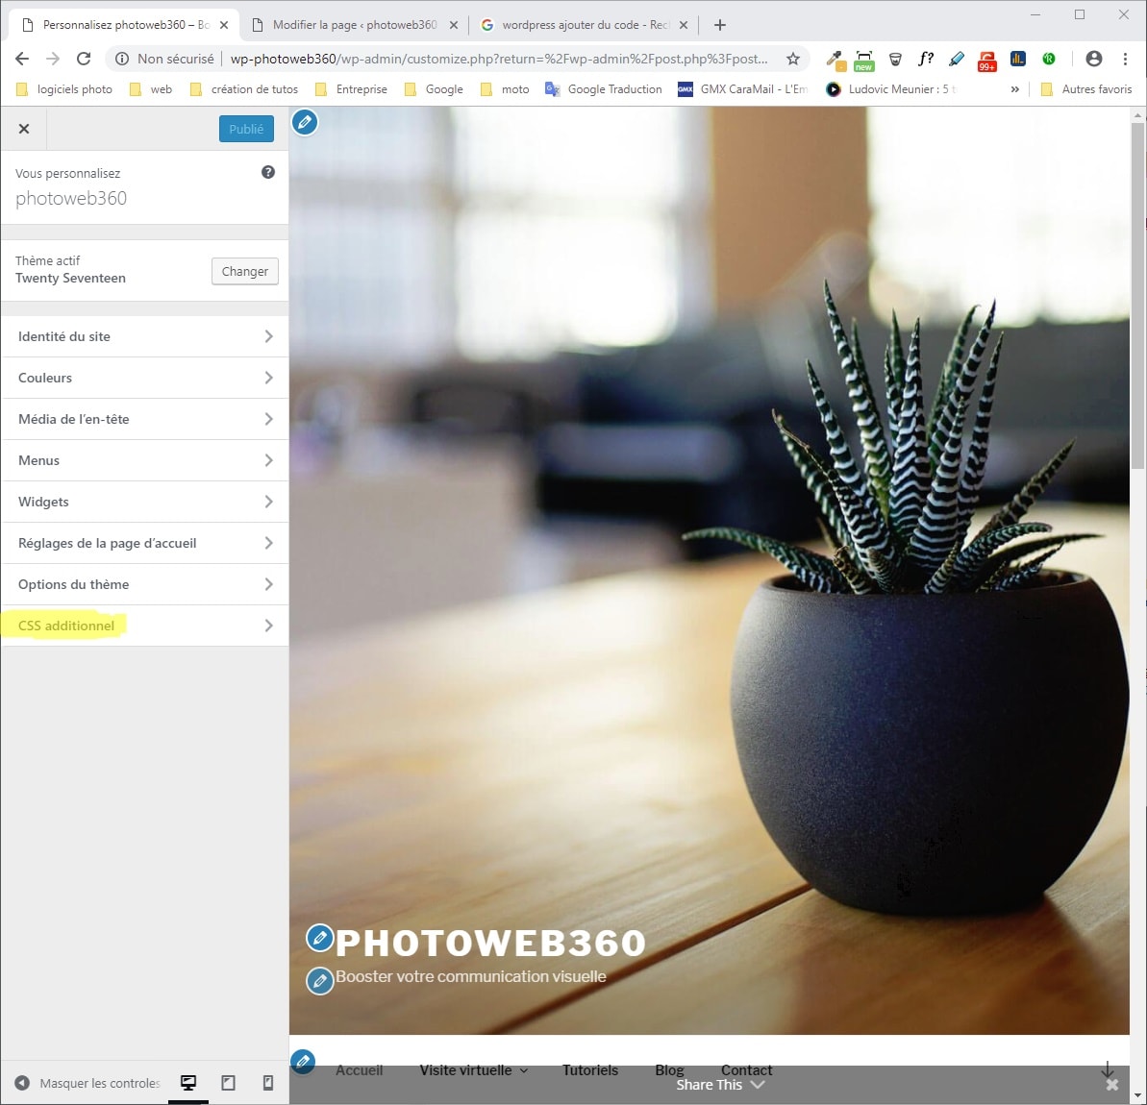Bookmark this page with the star

793,59
